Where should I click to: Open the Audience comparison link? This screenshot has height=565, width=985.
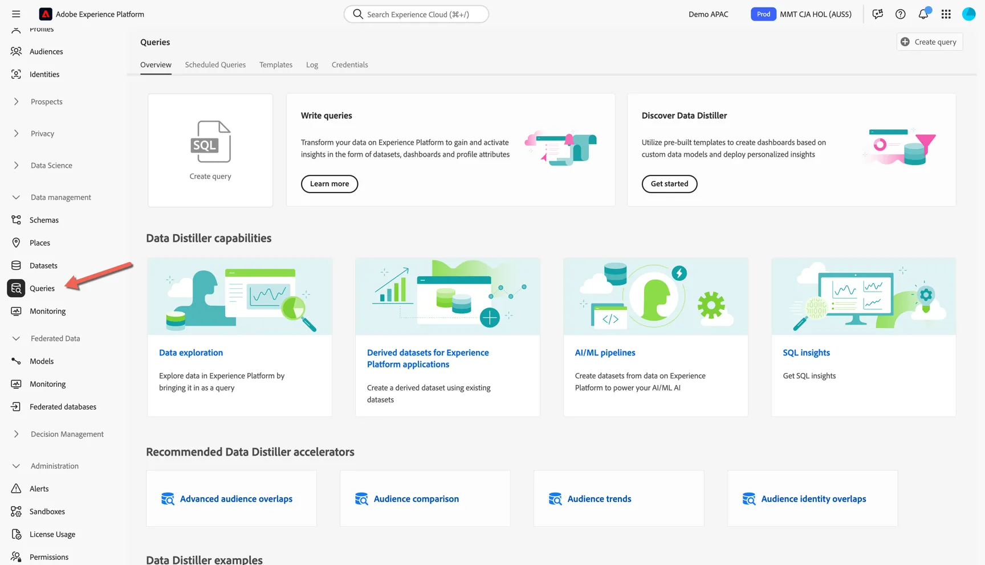click(x=417, y=499)
